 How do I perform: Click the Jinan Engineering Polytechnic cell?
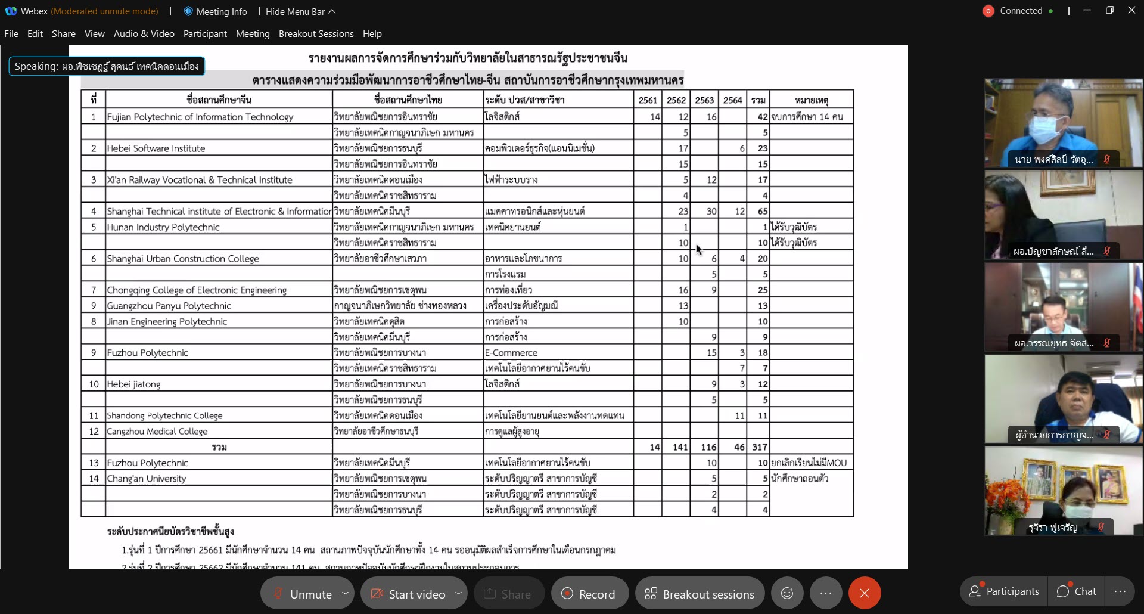point(219,321)
